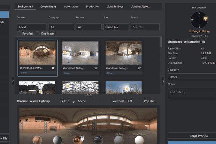216x144 pixels.
Task: Click the HDRI grid vertical scrollbar
Action: [161, 42]
